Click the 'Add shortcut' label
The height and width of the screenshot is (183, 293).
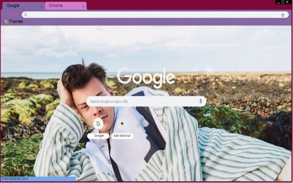[x=122, y=136]
